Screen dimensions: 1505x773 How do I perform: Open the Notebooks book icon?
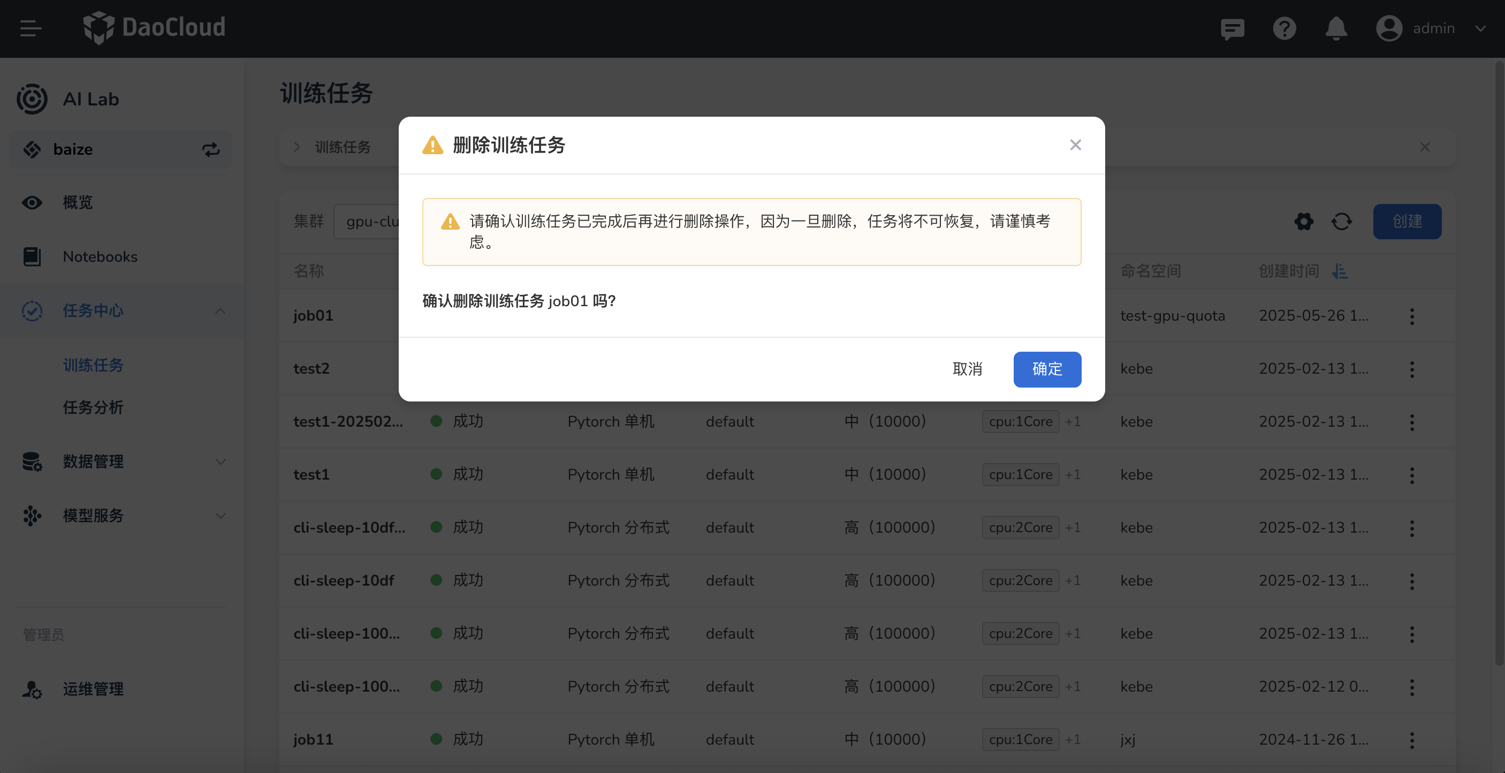pyautogui.click(x=32, y=256)
